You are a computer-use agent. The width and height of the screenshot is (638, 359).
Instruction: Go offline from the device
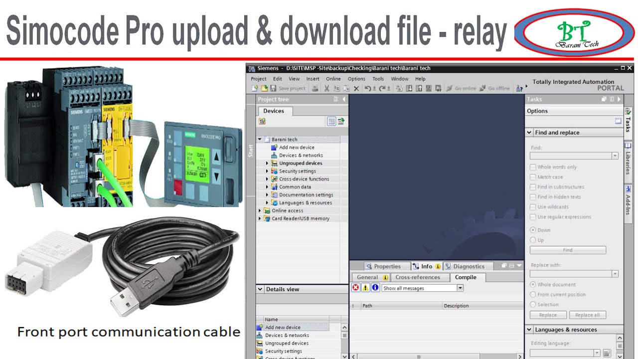[x=495, y=88]
